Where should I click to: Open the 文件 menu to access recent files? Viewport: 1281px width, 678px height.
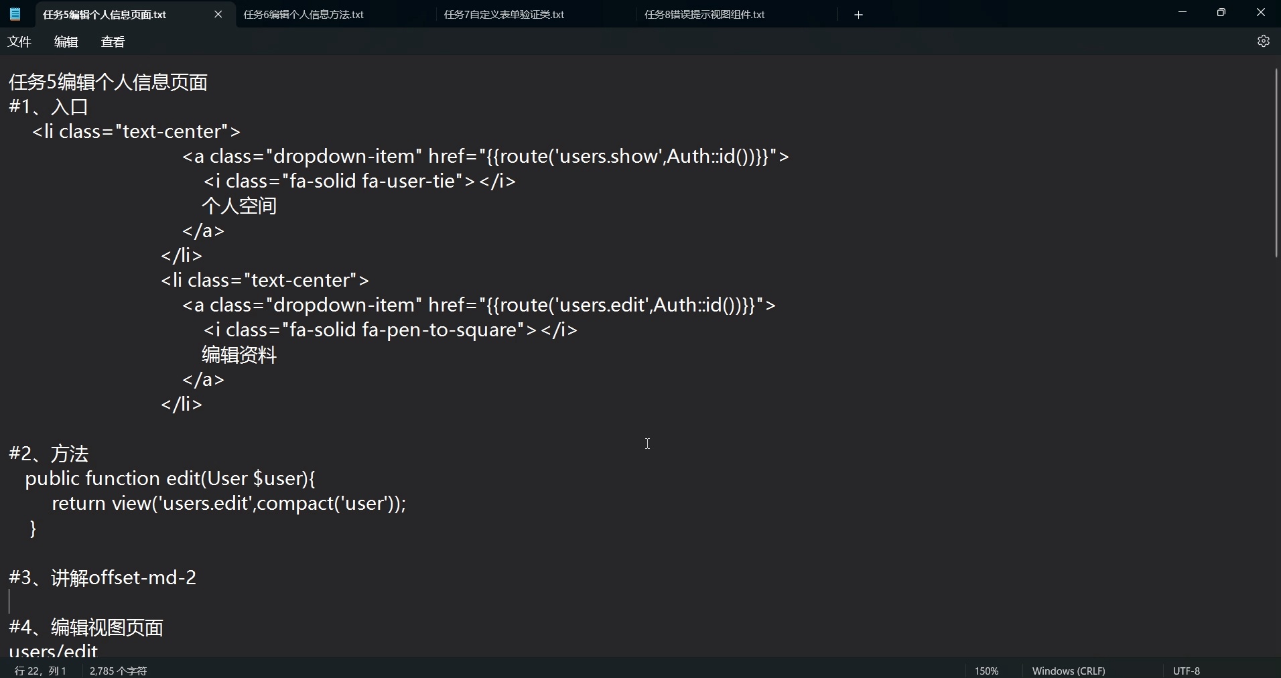(x=19, y=41)
